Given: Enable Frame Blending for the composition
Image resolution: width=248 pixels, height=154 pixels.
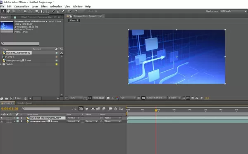Looking at the screenshot, I should [x=98, y=109].
